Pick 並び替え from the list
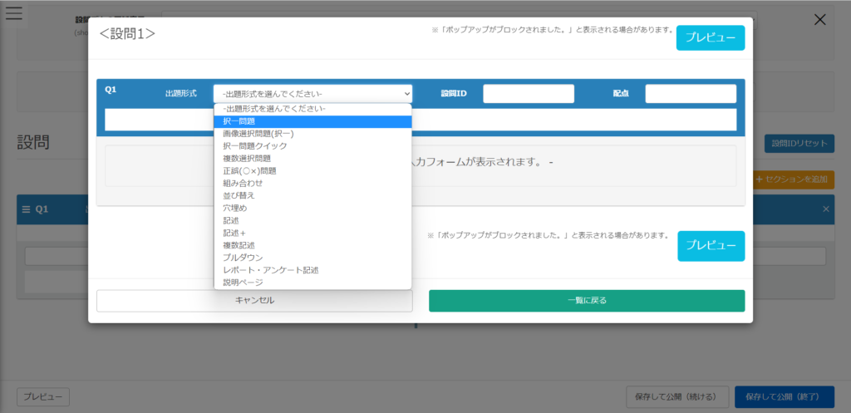 point(239,195)
